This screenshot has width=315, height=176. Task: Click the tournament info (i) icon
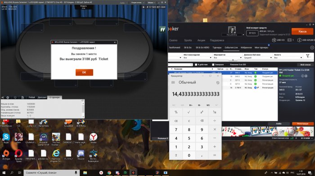click(x=302, y=76)
